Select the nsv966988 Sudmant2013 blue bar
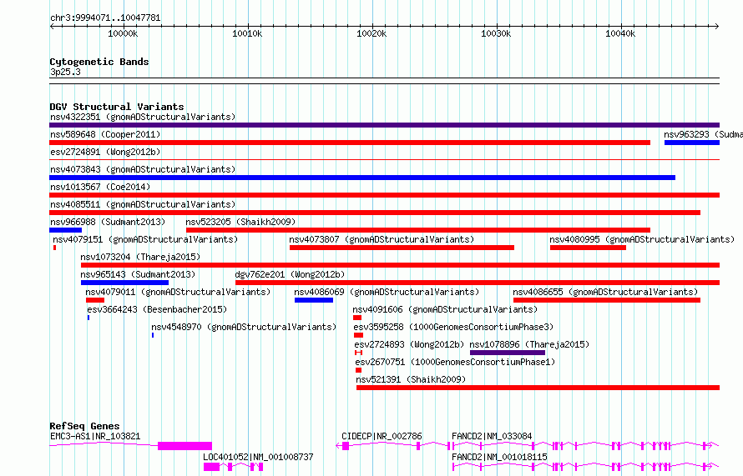This screenshot has height=476, width=743. pos(65,230)
